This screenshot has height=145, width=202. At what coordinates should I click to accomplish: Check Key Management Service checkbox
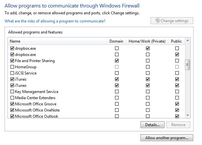click(x=12, y=92)
